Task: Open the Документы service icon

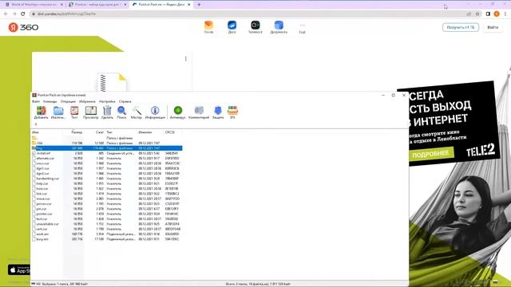Action: point(279,27)
